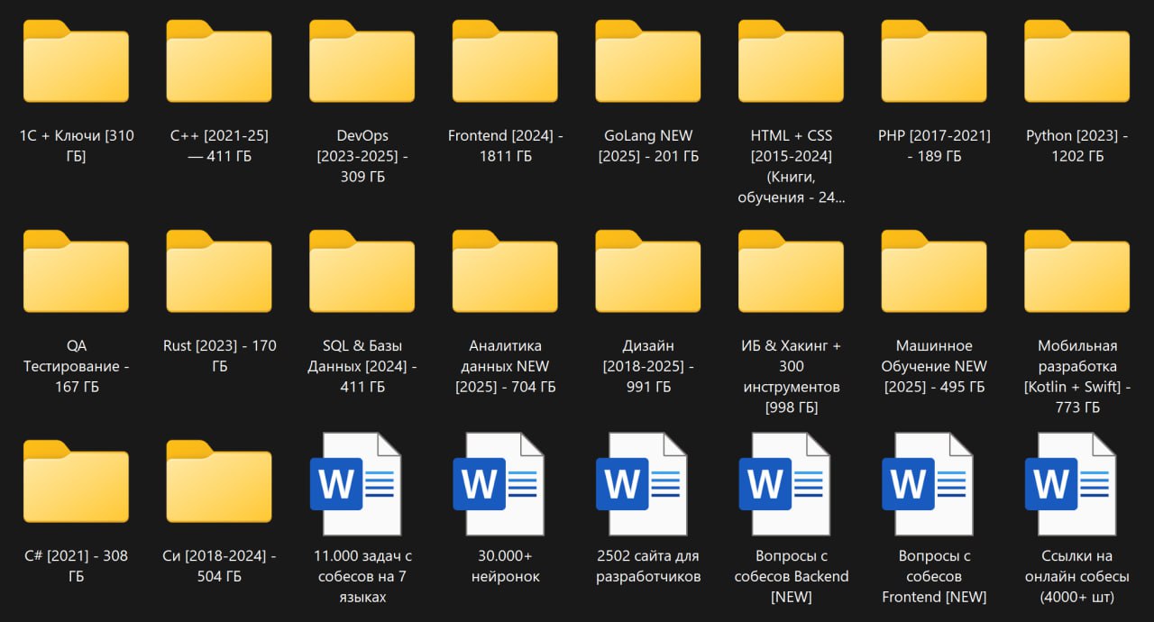Select the QA Тестирование folder
Image resolution: width=1154 pixels, height=622 pixels.
tap(76, 271)
